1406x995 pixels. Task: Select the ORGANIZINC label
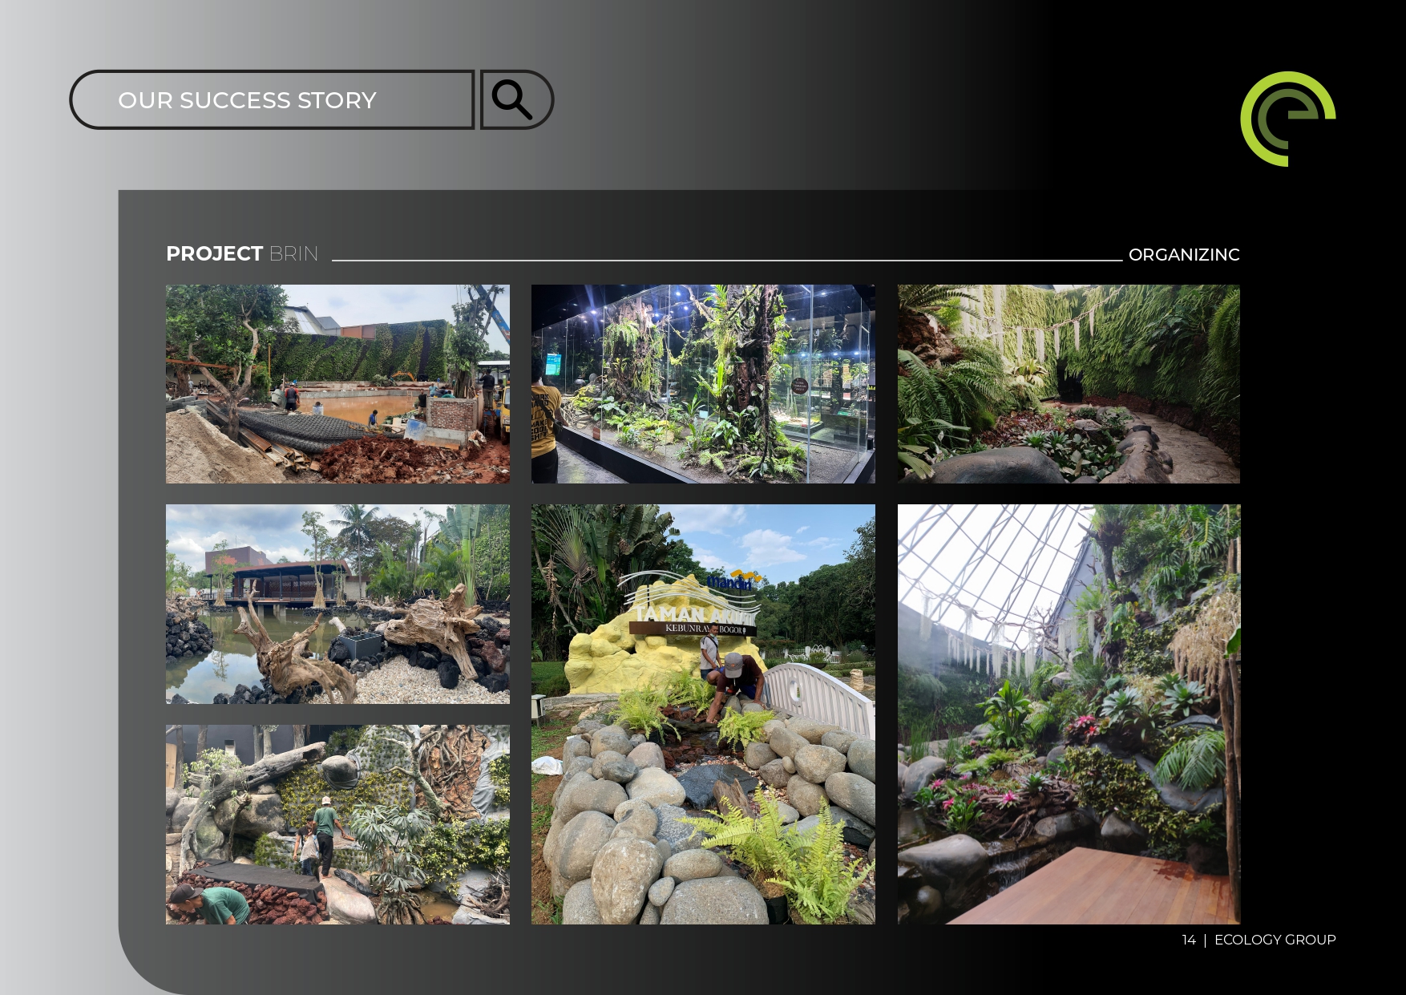click(1183, 255)
